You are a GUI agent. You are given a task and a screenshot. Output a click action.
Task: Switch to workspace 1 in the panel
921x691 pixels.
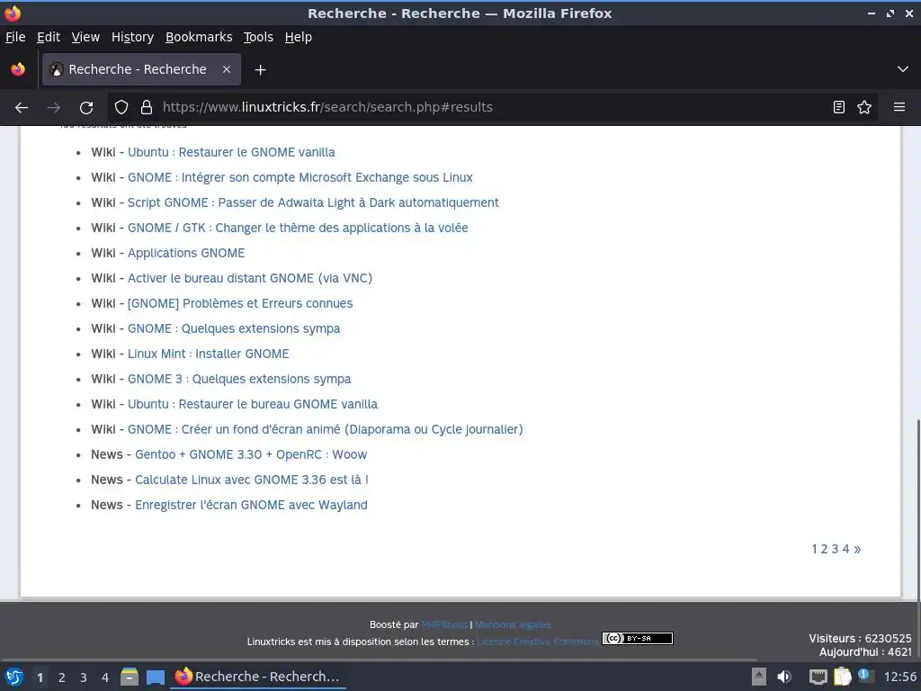pyautogui.click(x=40, y=678)
